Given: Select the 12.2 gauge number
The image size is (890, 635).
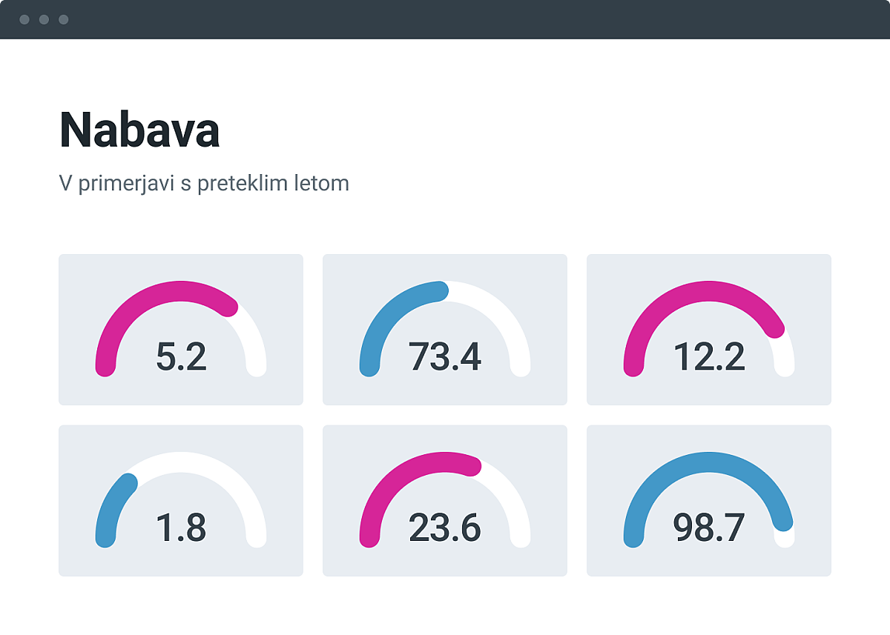Looking at the screenshot, I should pyautogui.click(x=709, y=356).
